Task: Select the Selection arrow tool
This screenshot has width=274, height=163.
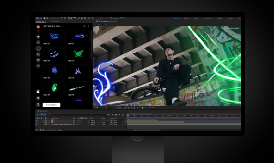Action: point(41,18)
